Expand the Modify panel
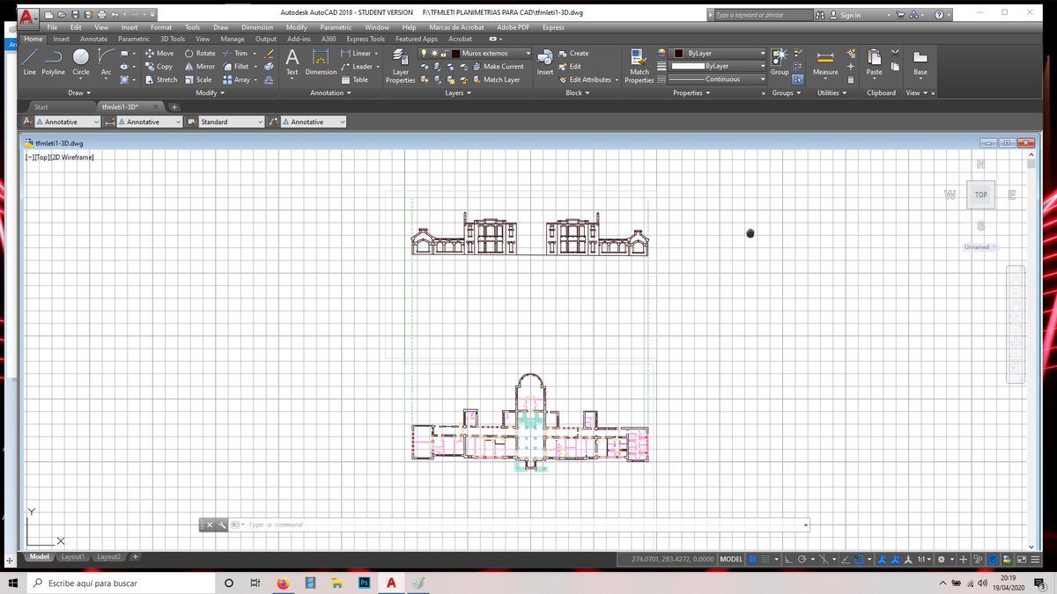The width and height of the screenshot is (1057, 594). pos(210,92)
